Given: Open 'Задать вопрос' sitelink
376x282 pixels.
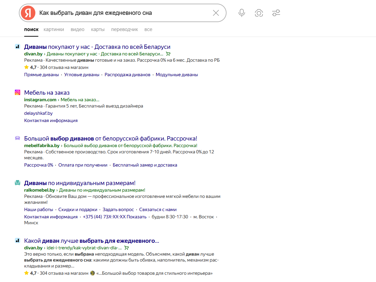Looking at the screenshot, I should click(x=118, y=209).
